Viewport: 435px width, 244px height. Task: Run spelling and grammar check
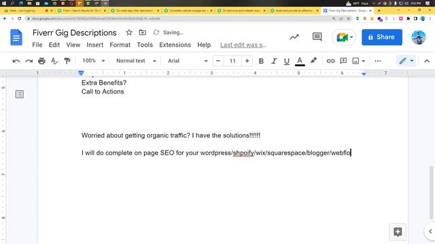tap(54, 61)
